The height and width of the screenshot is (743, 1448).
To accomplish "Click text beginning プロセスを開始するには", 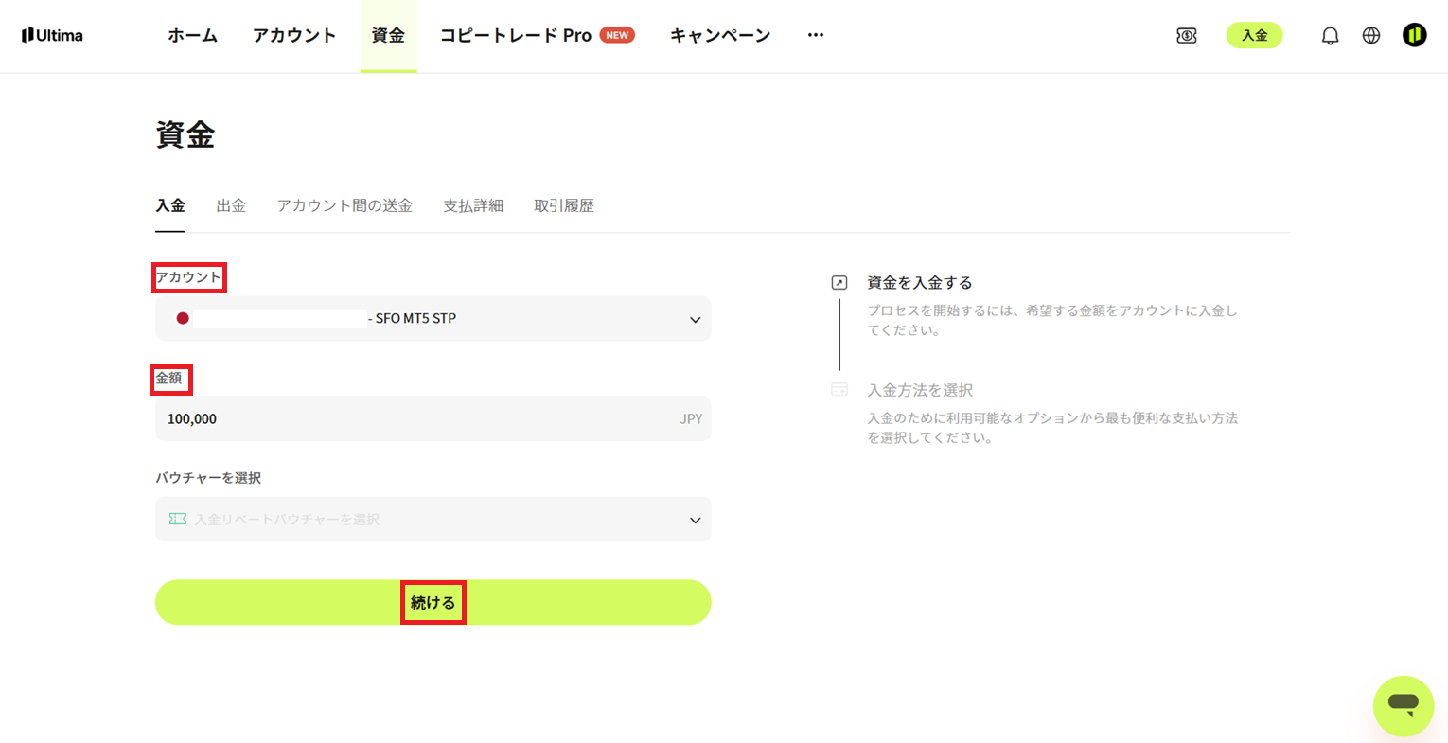I will pos(1052,320).
